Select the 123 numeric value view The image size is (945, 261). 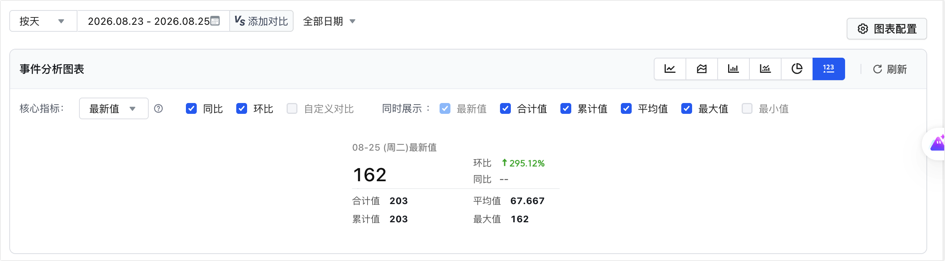pos(829,69)
